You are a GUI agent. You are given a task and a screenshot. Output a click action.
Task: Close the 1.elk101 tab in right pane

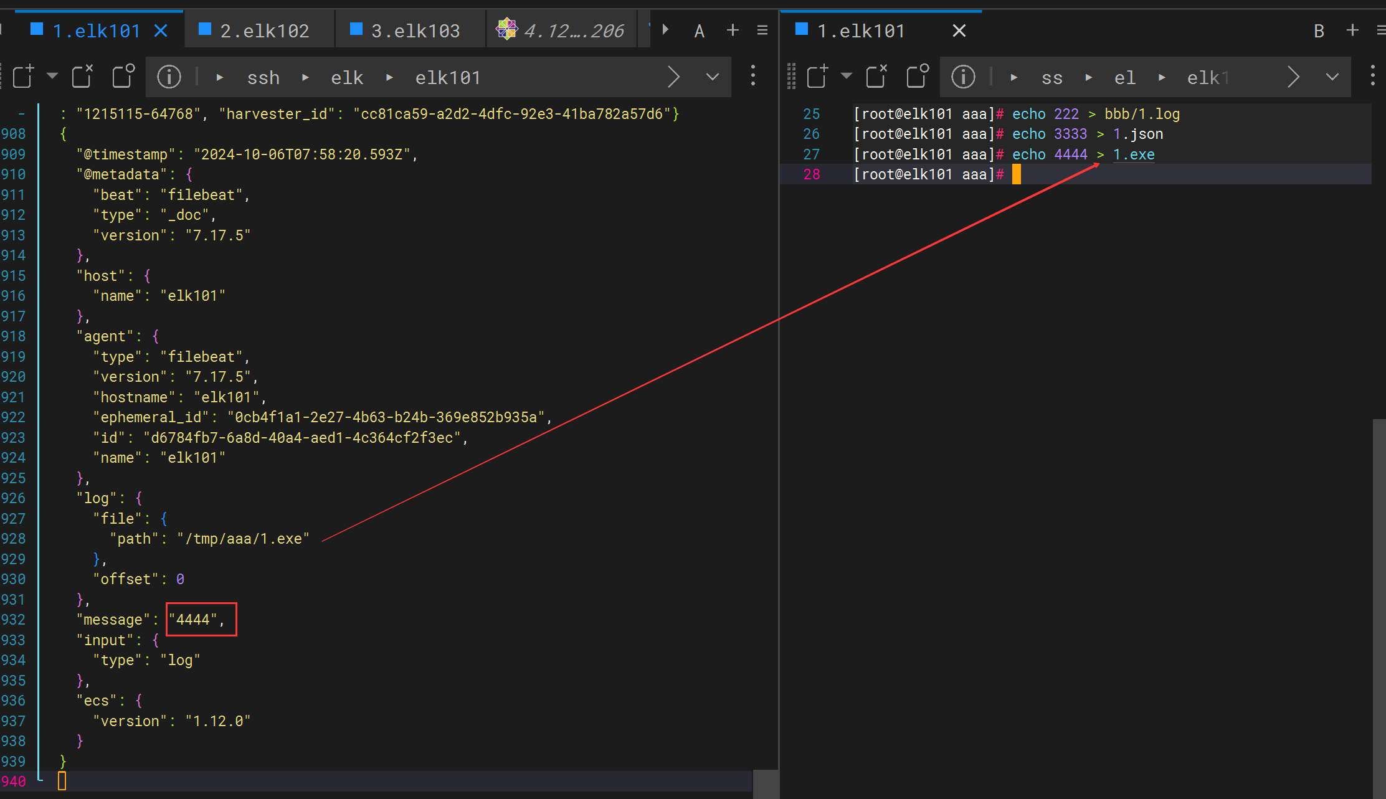coord(959,31)
